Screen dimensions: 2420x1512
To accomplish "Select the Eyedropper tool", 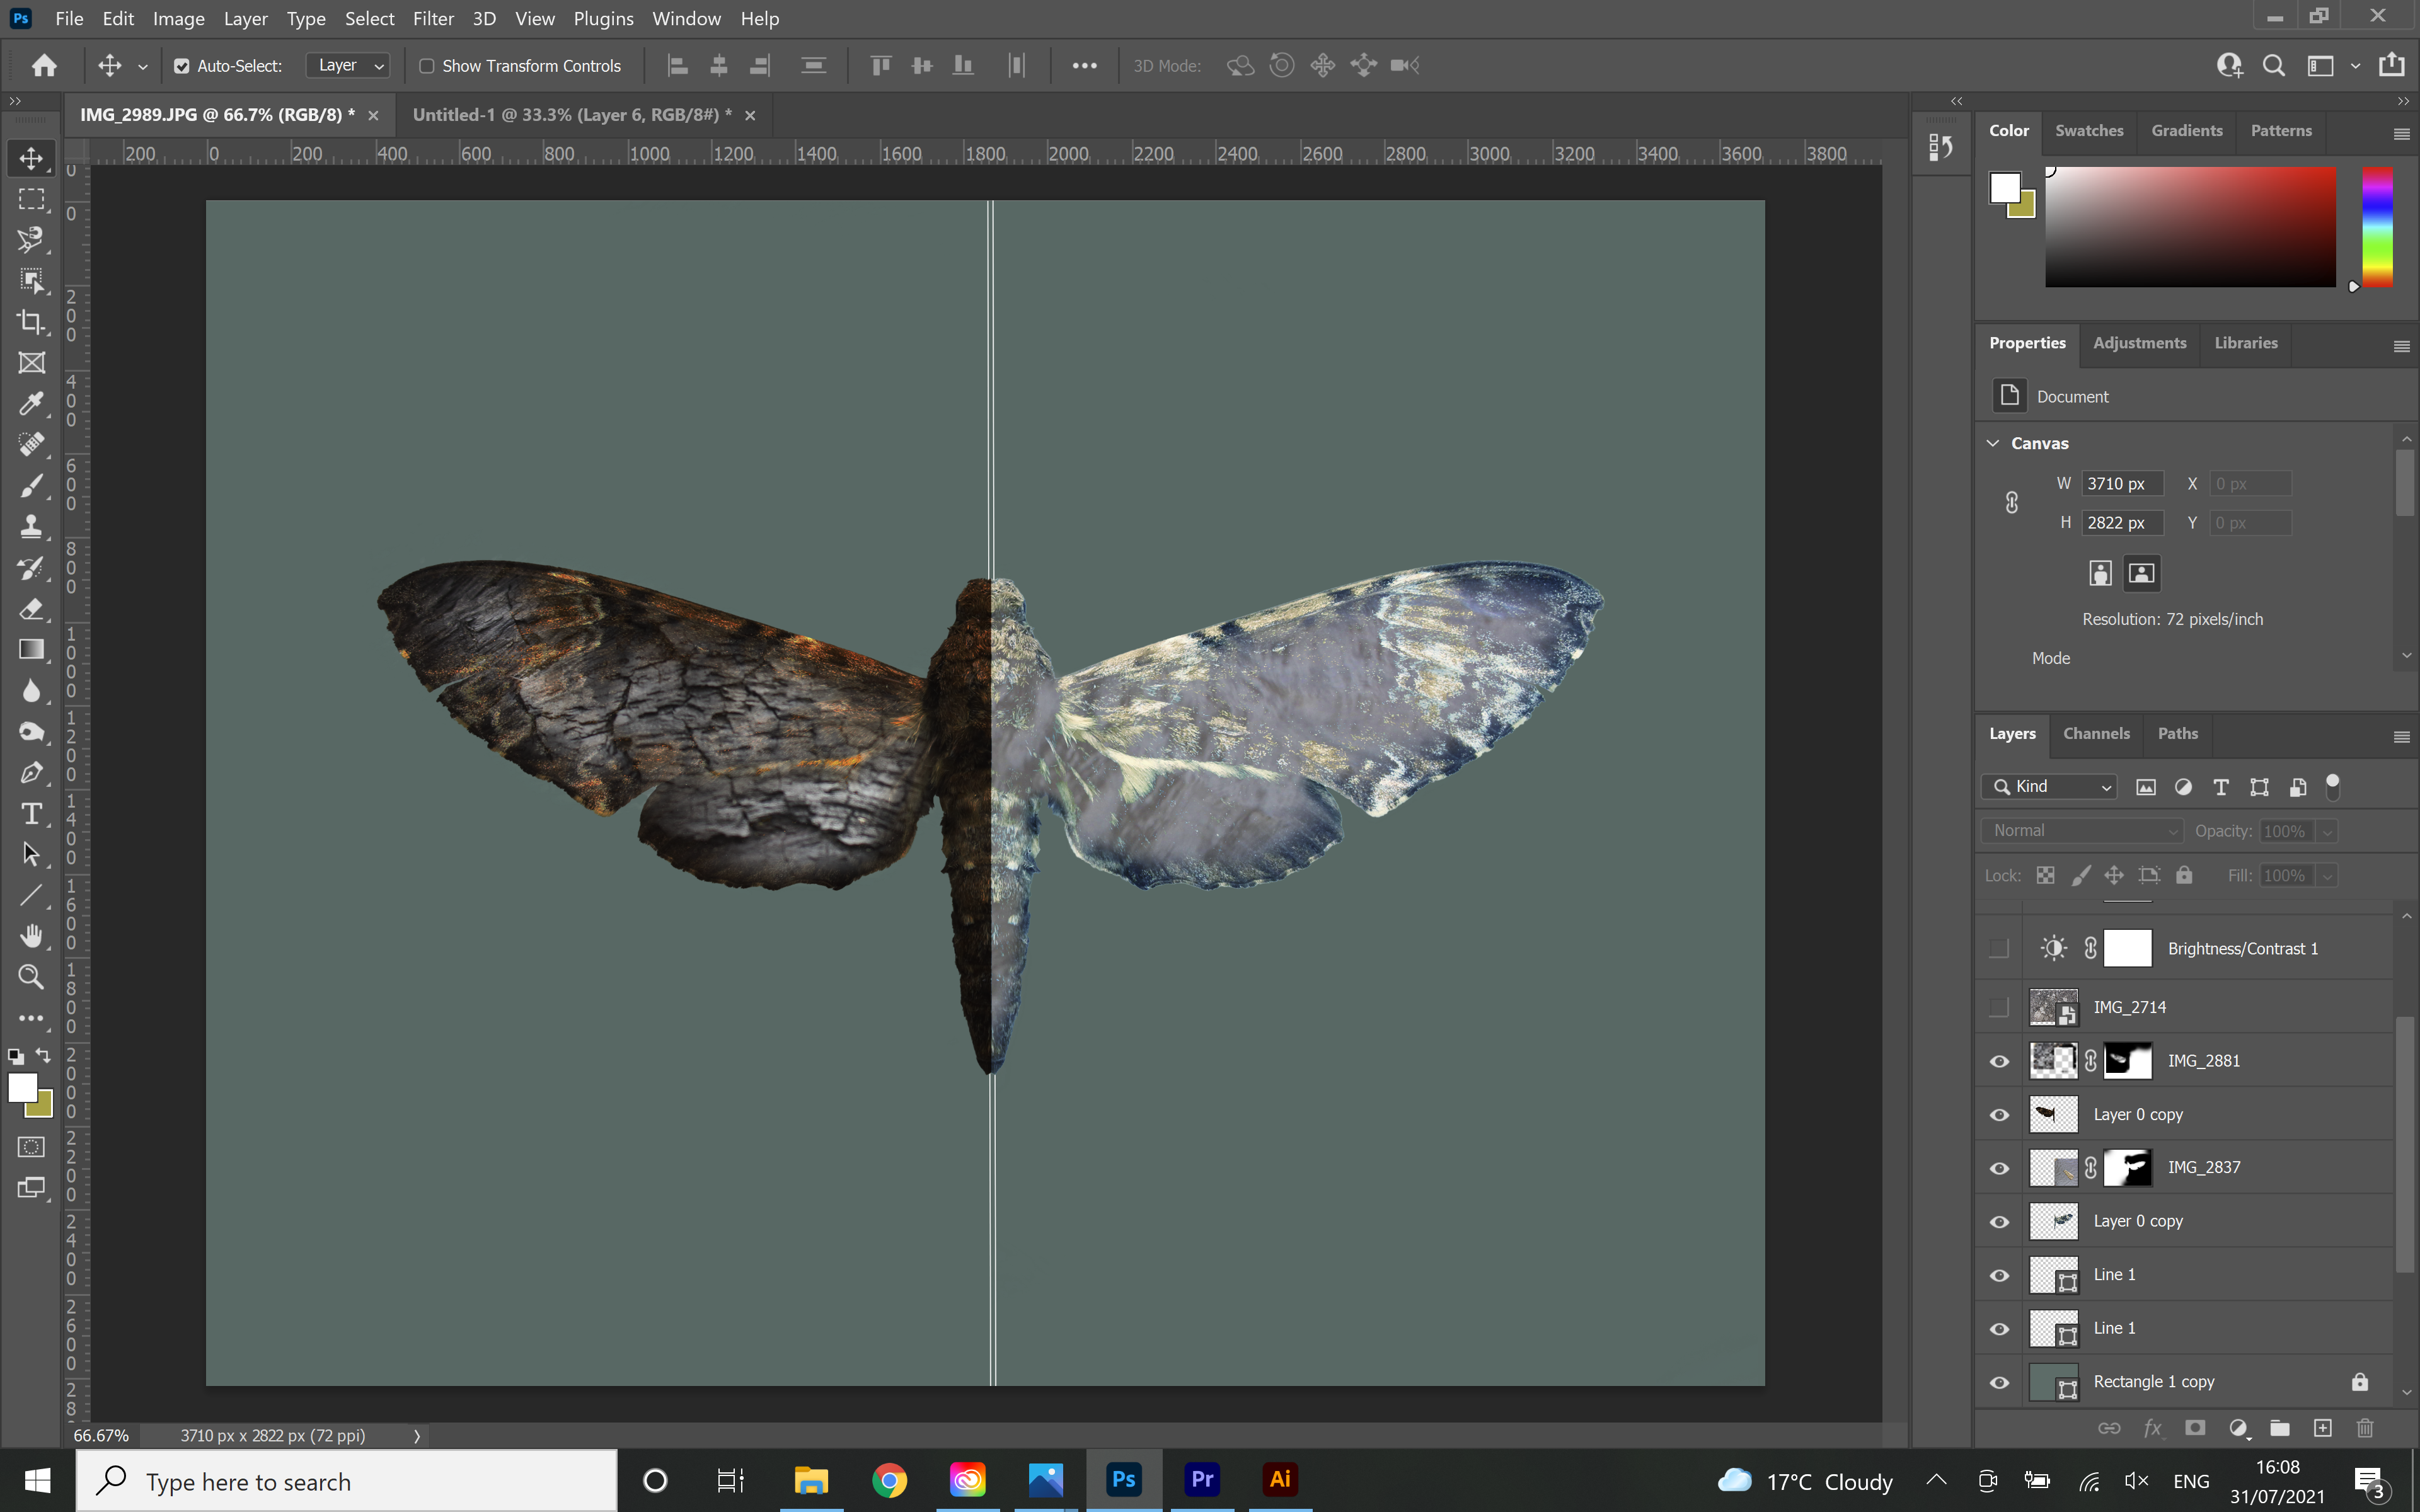I will (x=32, y=404).
